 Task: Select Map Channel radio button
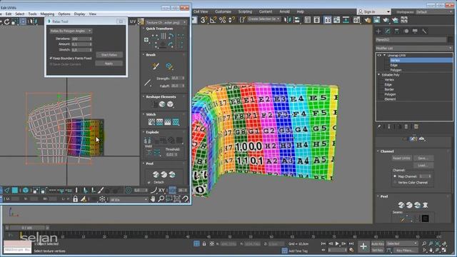click(x=395, y=176)
